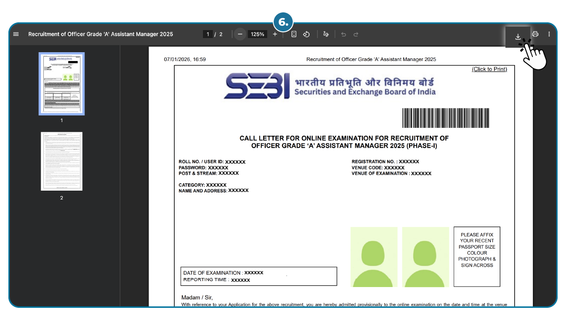Click the page label under the second thumbnail
This screenshot has height=318, width=566.
pos(61,198)
